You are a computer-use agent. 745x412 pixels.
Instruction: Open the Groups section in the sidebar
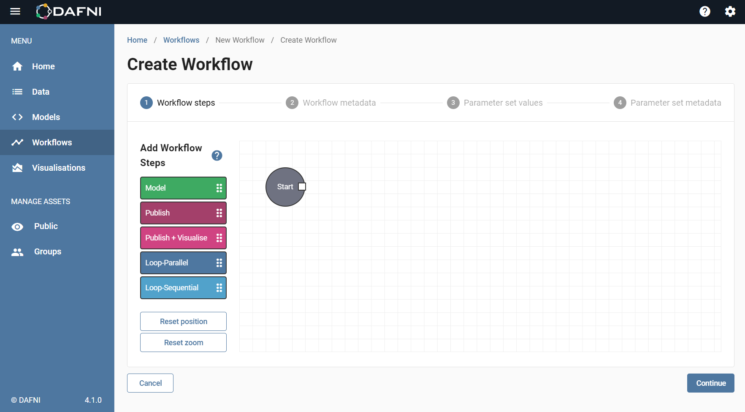pyautogui.click(x=47, y=251)
